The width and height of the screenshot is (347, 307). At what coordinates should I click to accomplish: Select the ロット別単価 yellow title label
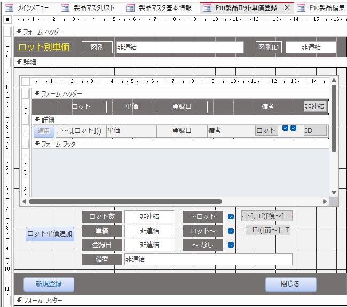(44, 47)
